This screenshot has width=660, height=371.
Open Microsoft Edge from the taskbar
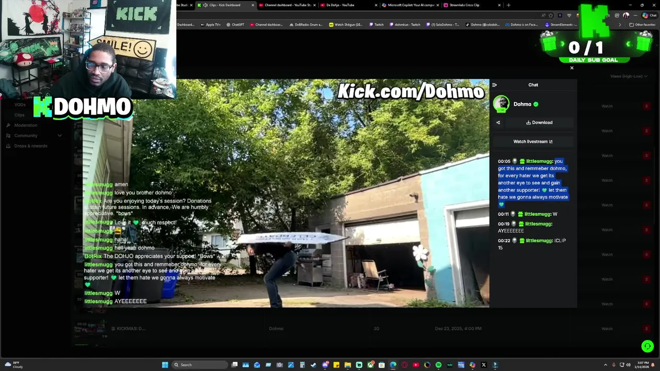coord(393,365)
